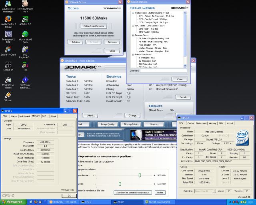This screenshot has width=256, height=205.
Task: Collapse the CPU Tests tree node
Action: [133, 26]
